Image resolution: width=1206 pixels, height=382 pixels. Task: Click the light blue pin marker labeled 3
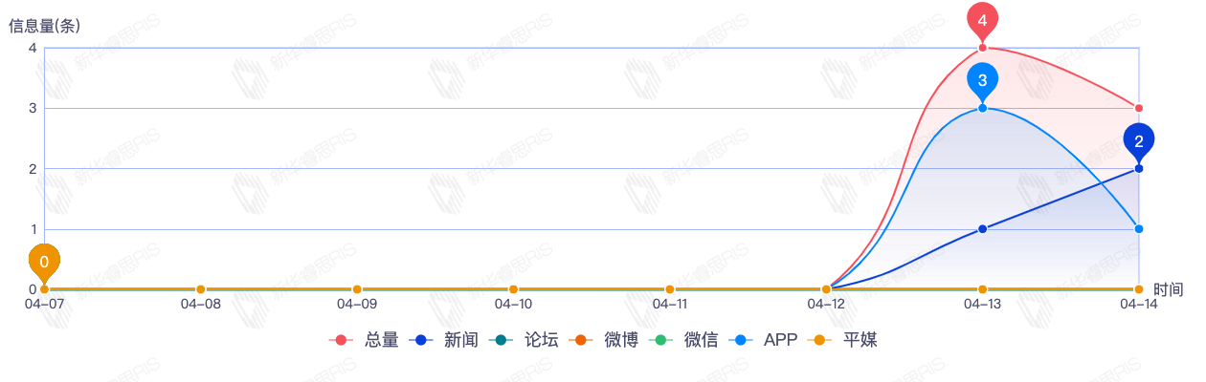(x=982, y=80)
